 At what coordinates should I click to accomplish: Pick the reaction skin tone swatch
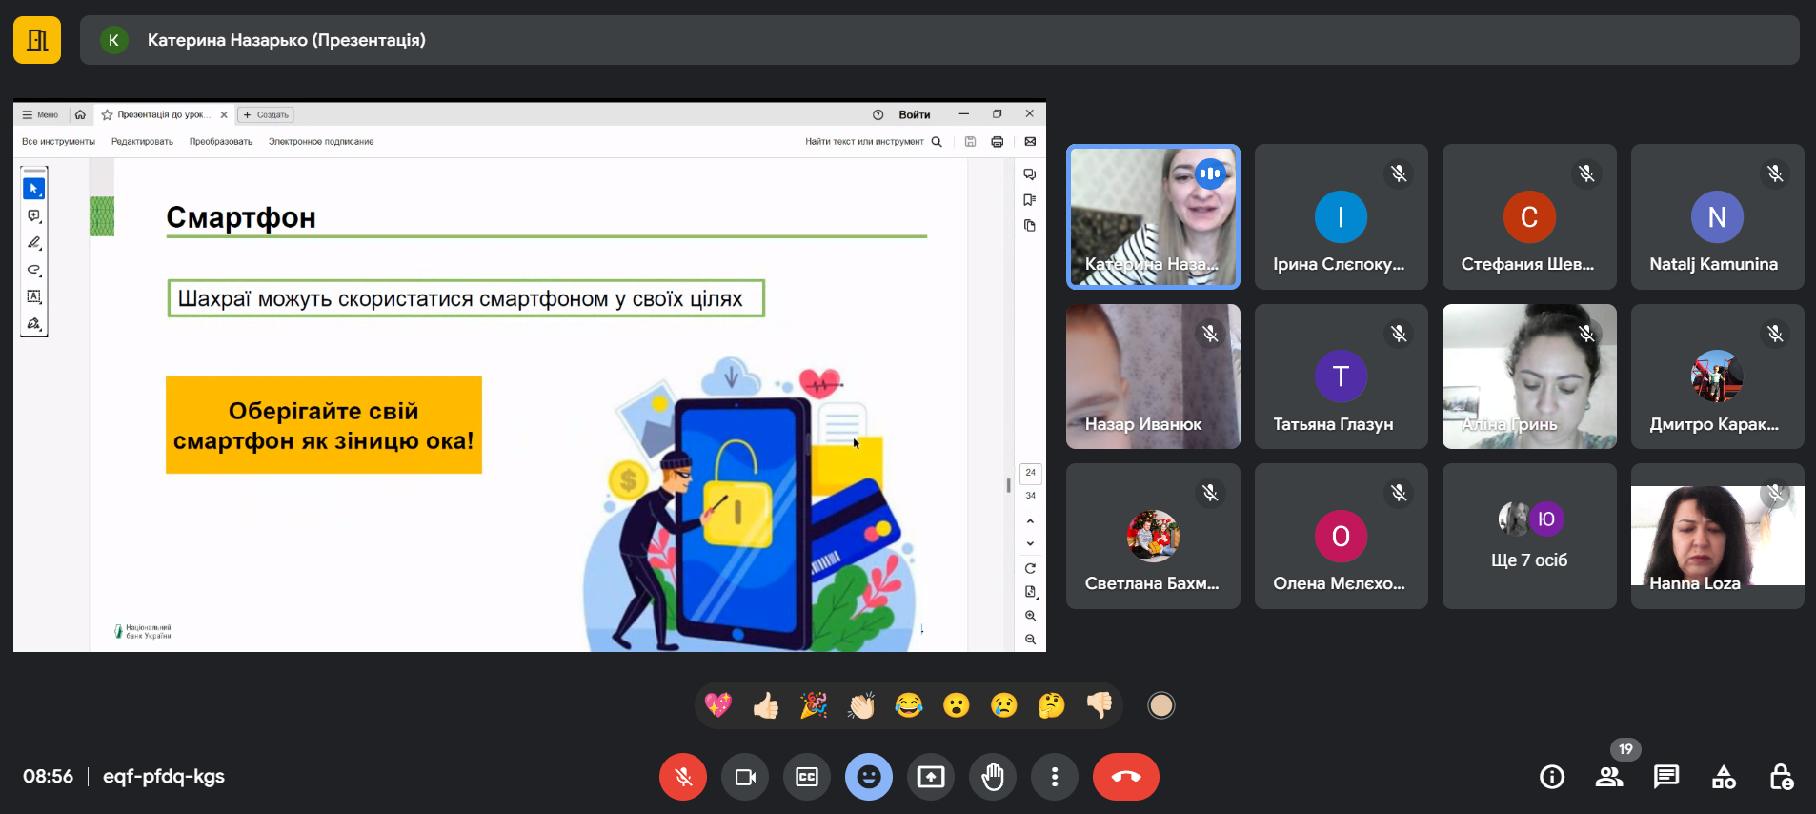(x=1160, y=705)
